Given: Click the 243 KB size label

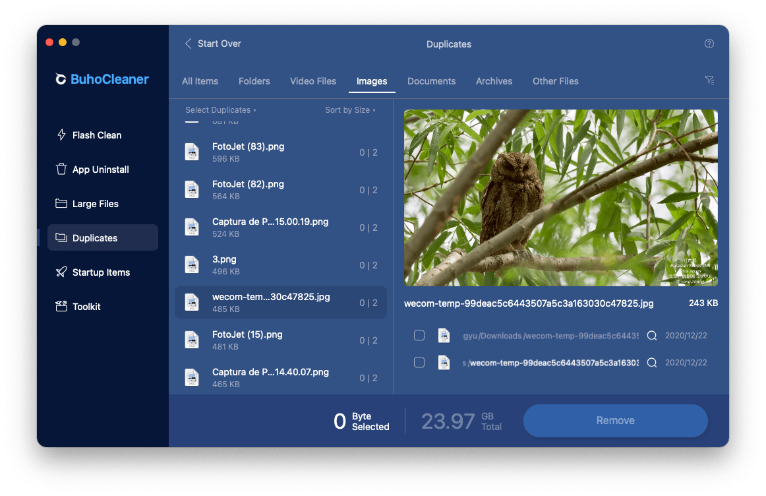Looking at the screenshot, I should click(x=703, y=303).
